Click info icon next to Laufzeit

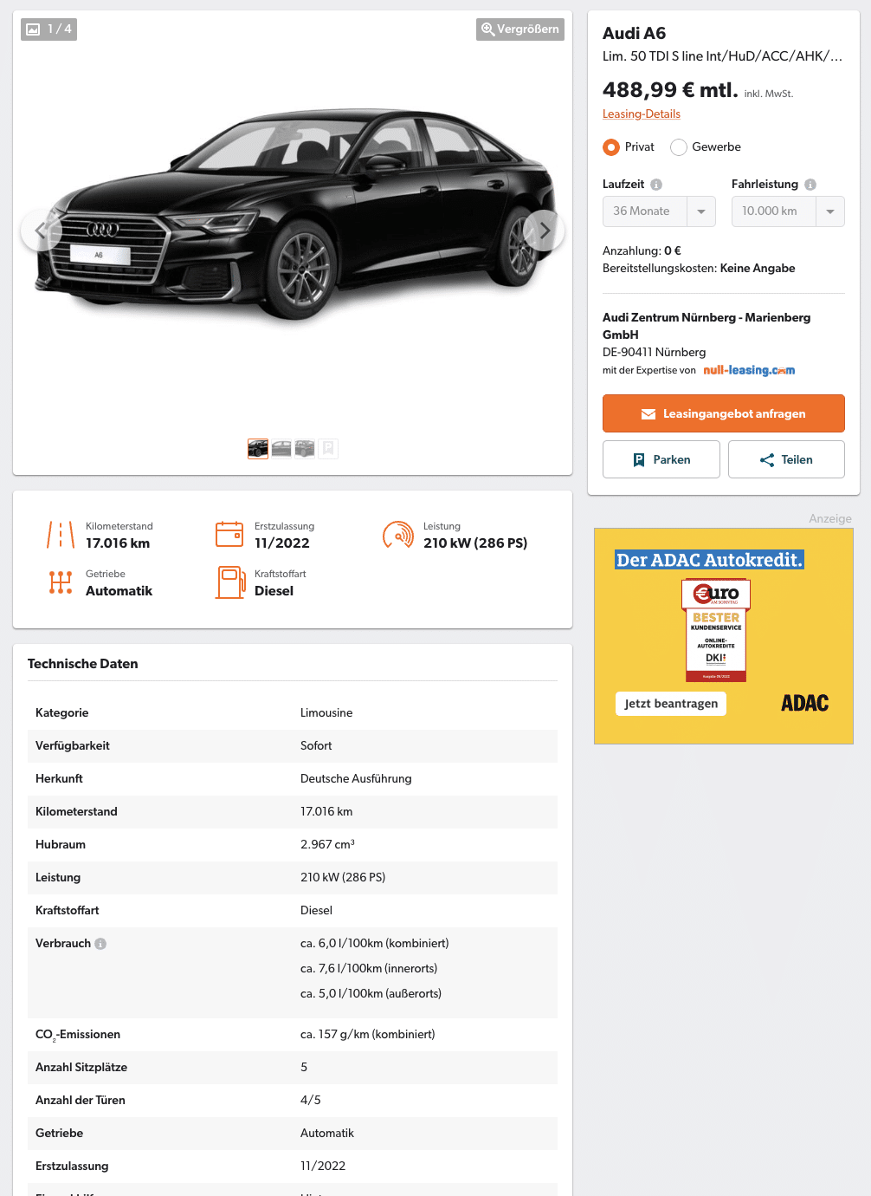[656, 185]
